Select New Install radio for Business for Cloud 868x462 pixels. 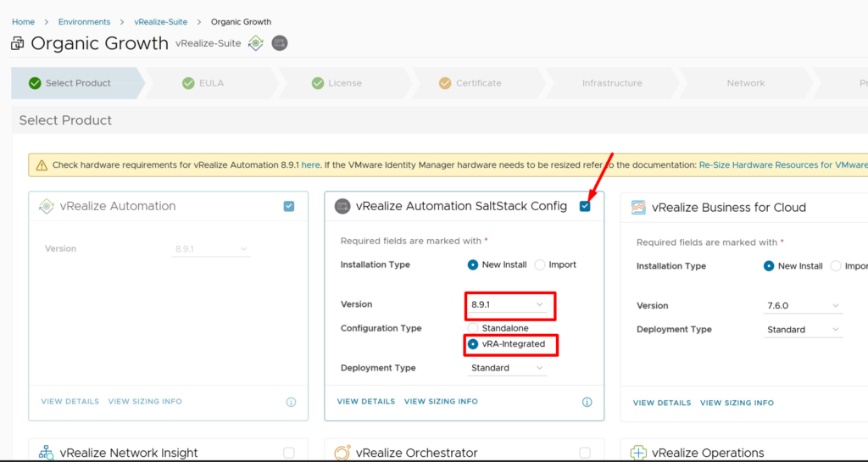pos(769,266)
